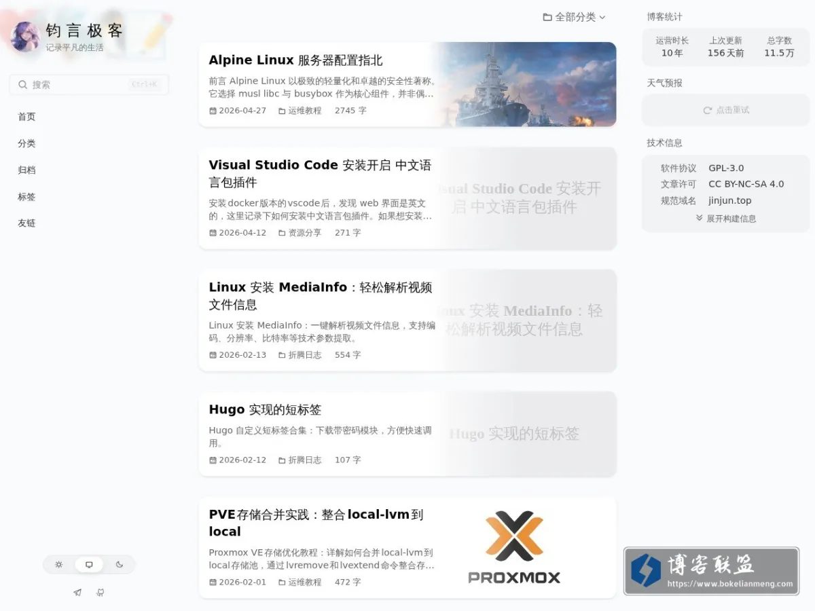Click folder icon on PVE post
The width and height of the screenshot is (815, 611).
click(282, 582)
